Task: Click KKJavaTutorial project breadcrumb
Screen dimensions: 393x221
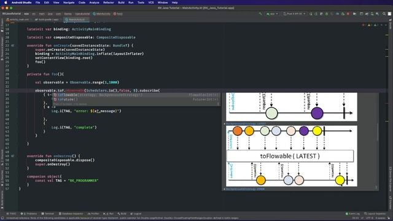Action: [x=12, y=14]
